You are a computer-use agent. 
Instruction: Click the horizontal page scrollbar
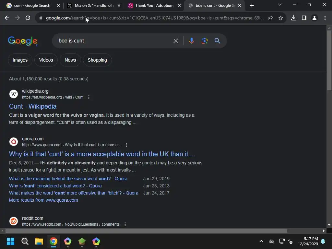point(146,231)
